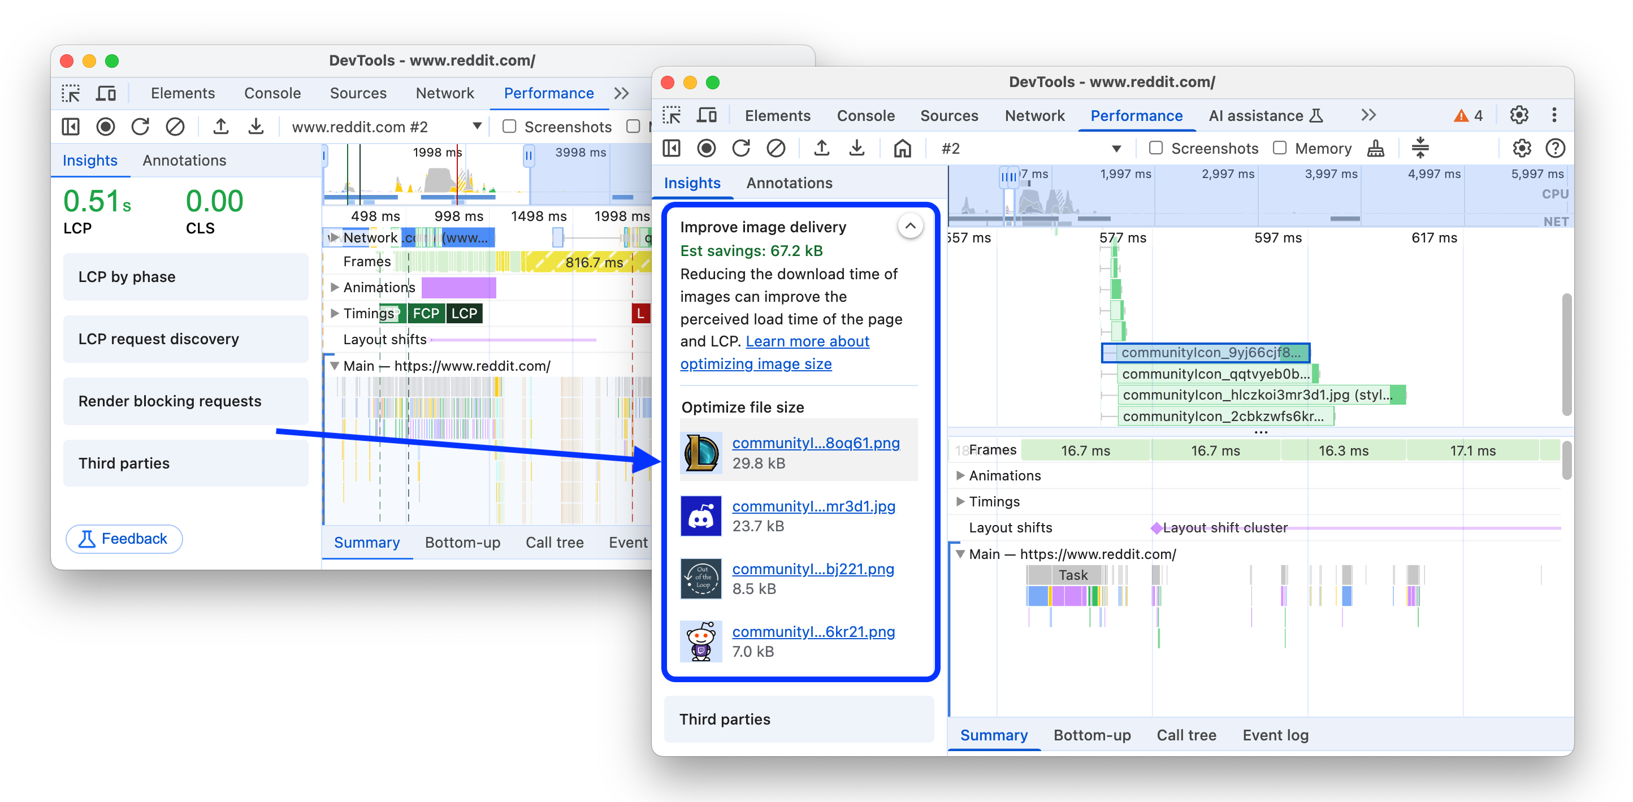Toggle the Screenshots checkbox
Screen dimensions: 1633x802
pyautogui.click(x=1153, y=148)
